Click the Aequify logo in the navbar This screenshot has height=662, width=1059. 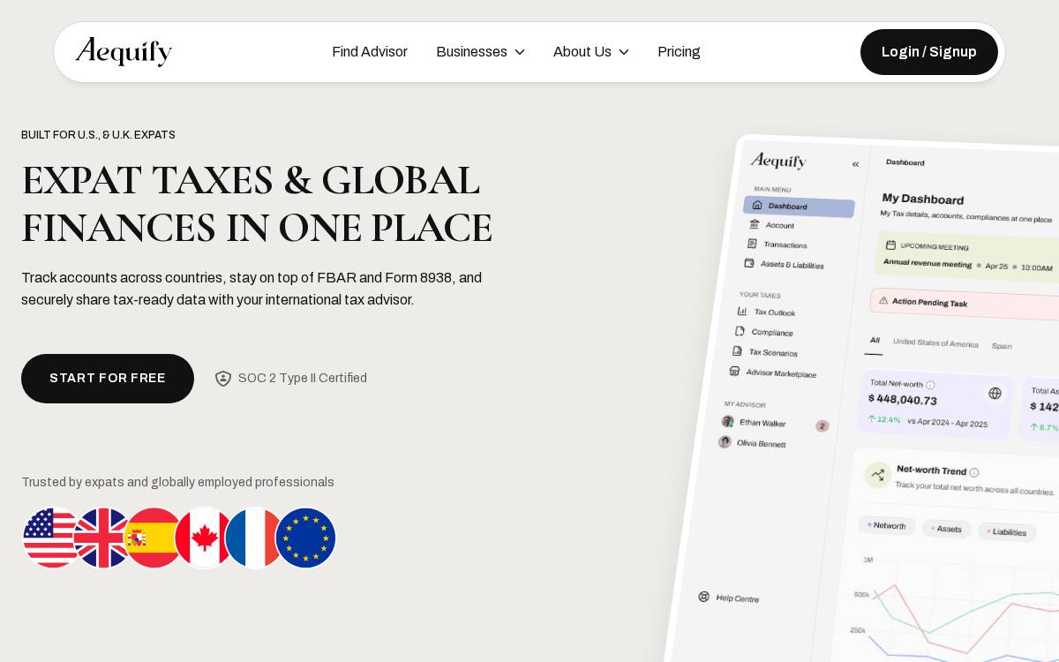point(124,52)
